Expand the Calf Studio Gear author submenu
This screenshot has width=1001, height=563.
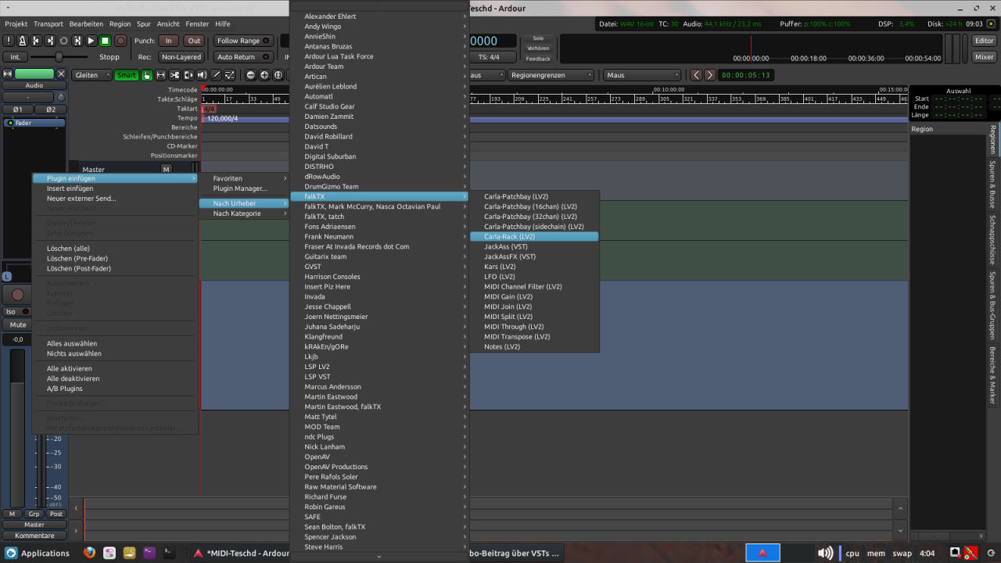point(379,106)
